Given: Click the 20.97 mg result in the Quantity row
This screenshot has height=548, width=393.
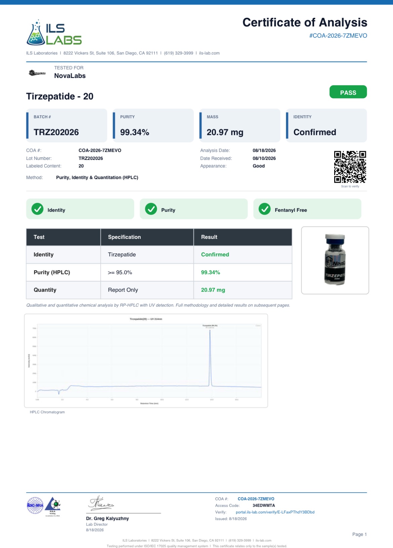Looking at the screenshot, I should (213, 290).
